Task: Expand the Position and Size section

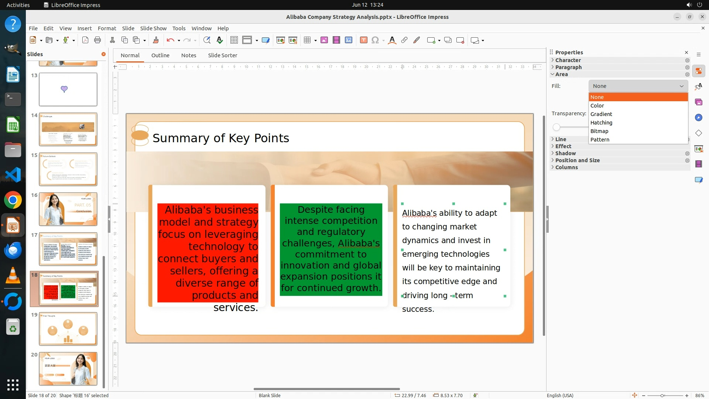Action: click(x=577, y=160)
